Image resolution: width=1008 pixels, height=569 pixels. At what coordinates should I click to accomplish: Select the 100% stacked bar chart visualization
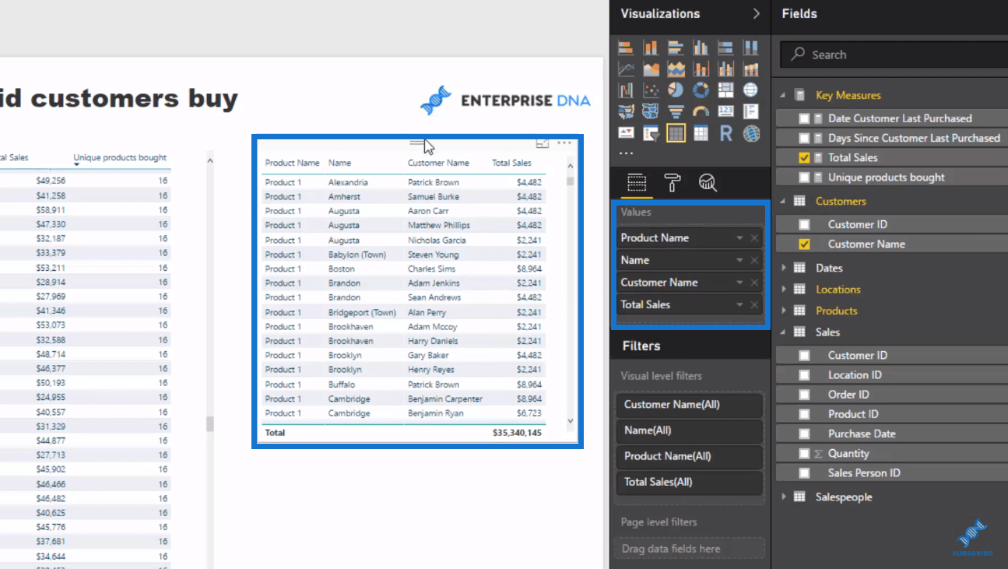pyautogui.click(x=725, y=48)
